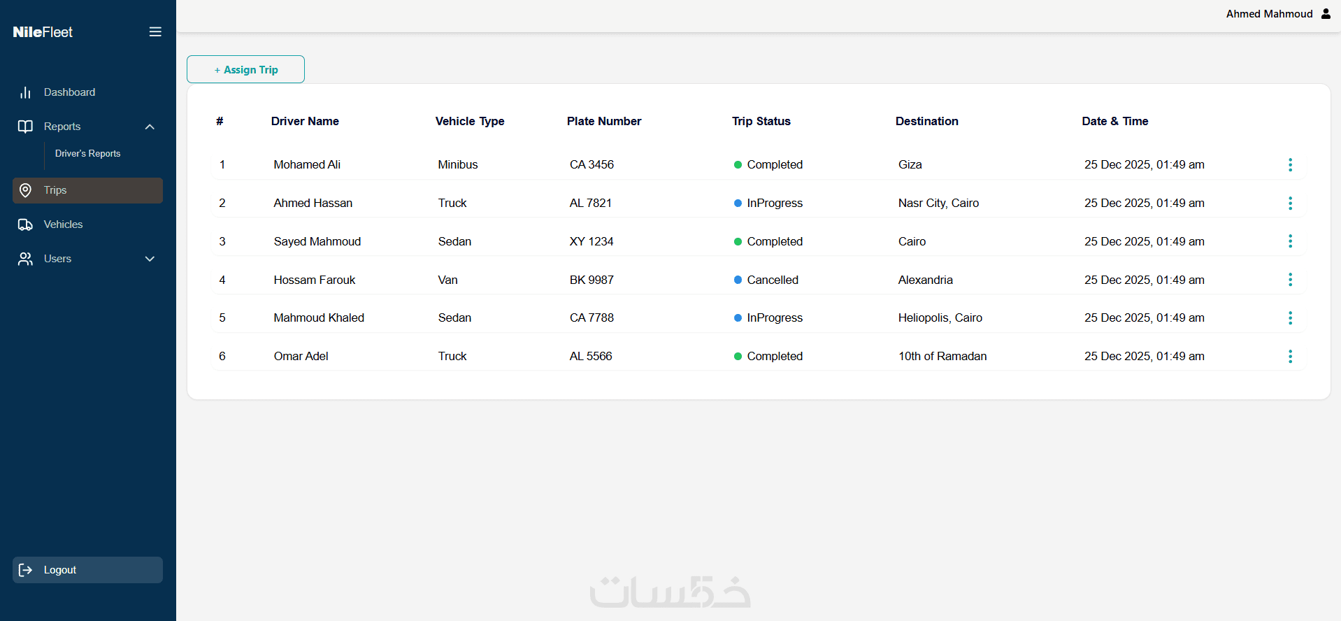
Task: Open three-dot menu for Sayed Mahmoud row
Action: (x=1290, y=241)
